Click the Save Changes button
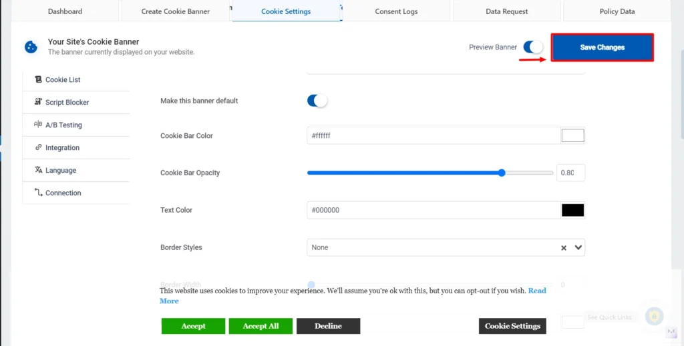 [602, 48]
